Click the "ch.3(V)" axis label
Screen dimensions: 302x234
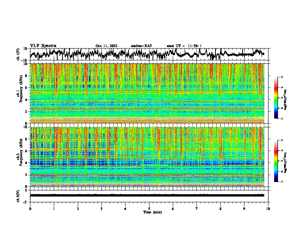pos(18,196)
